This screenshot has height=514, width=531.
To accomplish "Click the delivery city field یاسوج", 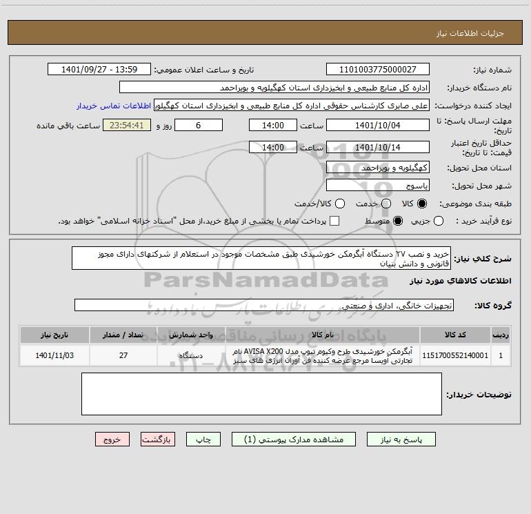I will 378,186.
